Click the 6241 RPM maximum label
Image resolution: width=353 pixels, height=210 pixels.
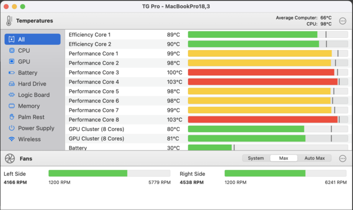pos(336,182)
